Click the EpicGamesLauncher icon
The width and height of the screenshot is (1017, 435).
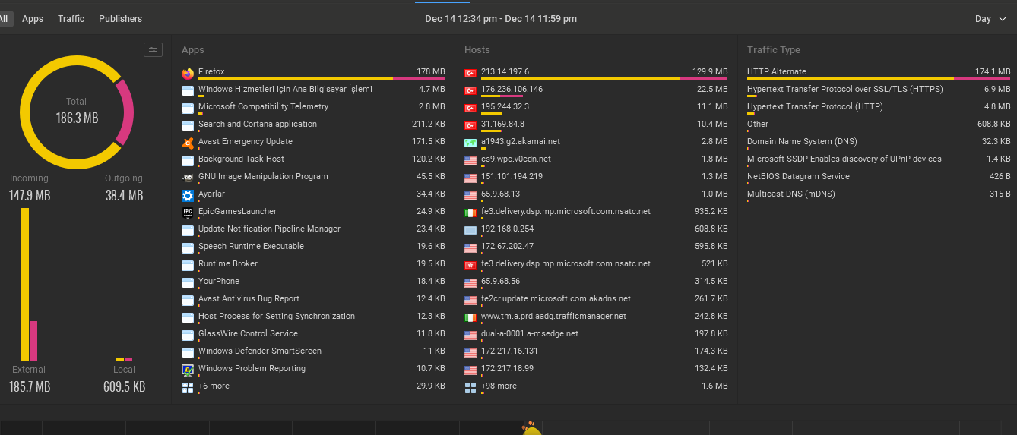(188, 213)
